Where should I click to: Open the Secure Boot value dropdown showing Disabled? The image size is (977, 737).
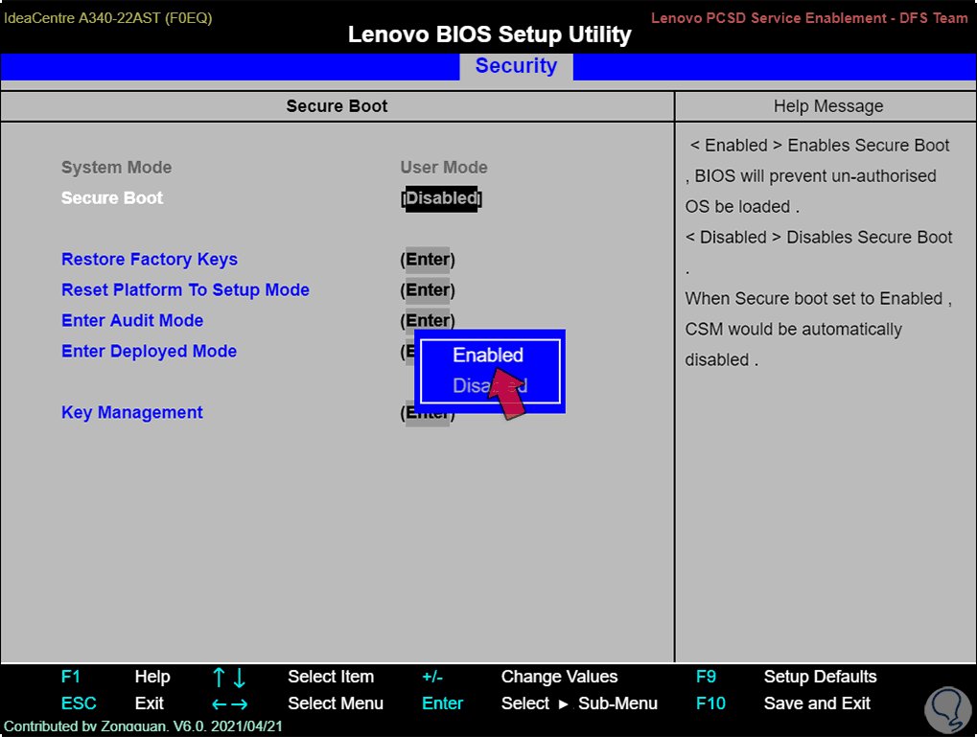tap(441, 198)
